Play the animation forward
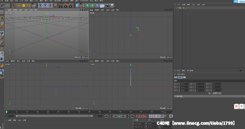Screen dimensions: 245x129 click(119, 116)
